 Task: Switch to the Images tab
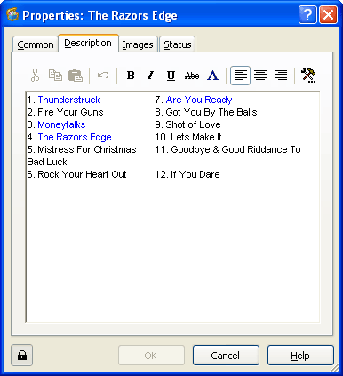coord(138,44)
